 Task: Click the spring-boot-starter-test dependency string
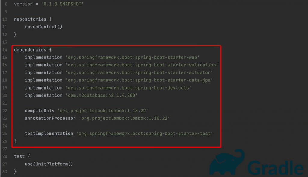point(144,134)
